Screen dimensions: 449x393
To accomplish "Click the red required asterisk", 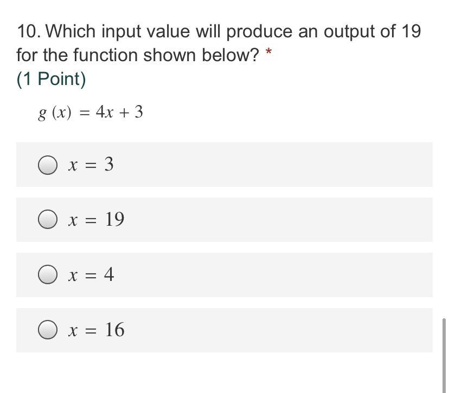I will pyautogui.click(x=268, y=53).
